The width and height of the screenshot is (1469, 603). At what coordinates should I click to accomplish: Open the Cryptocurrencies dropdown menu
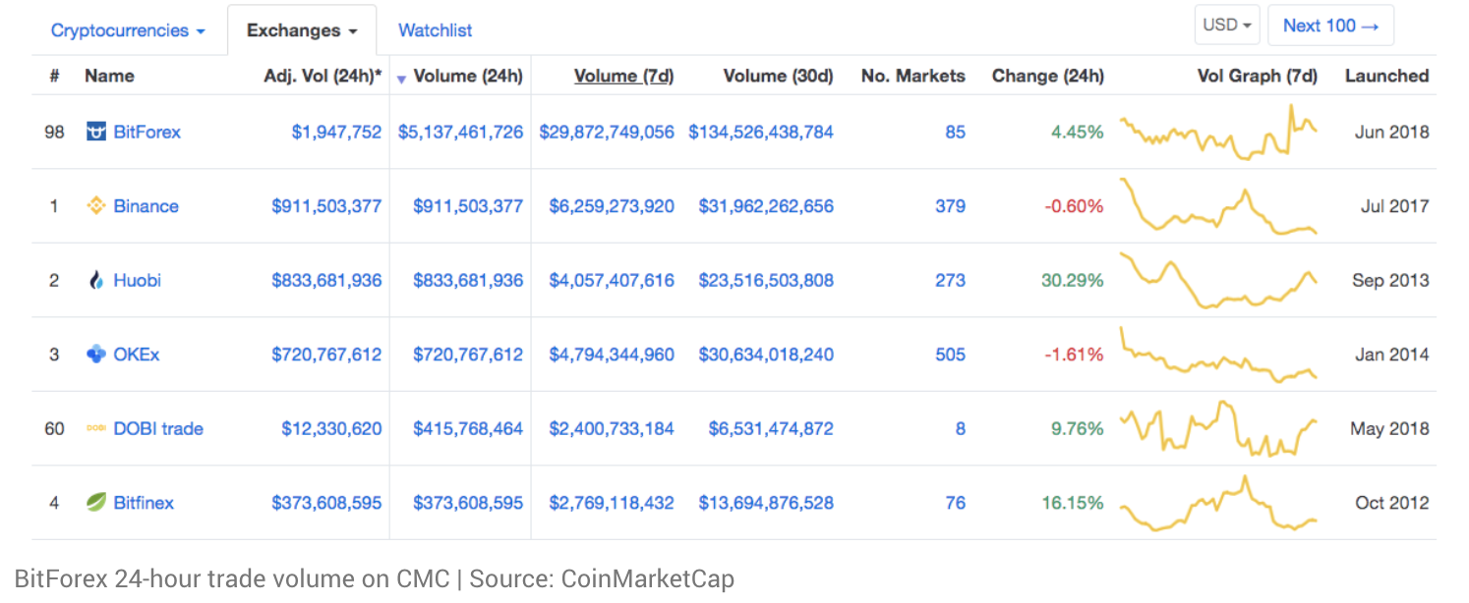click(x=128, y=30)
